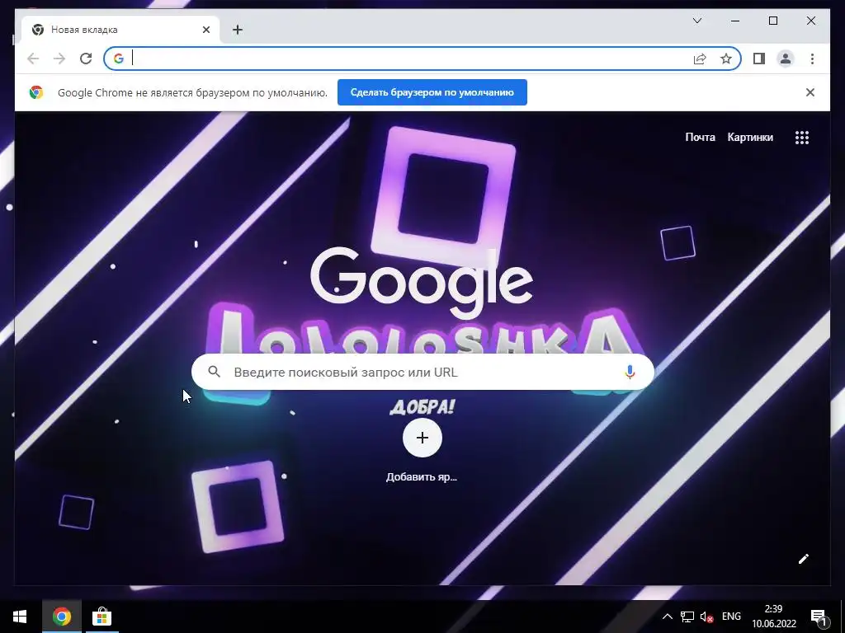
Task: Add a shortcut with Добавить ярлык button
Action: point(422,437)
